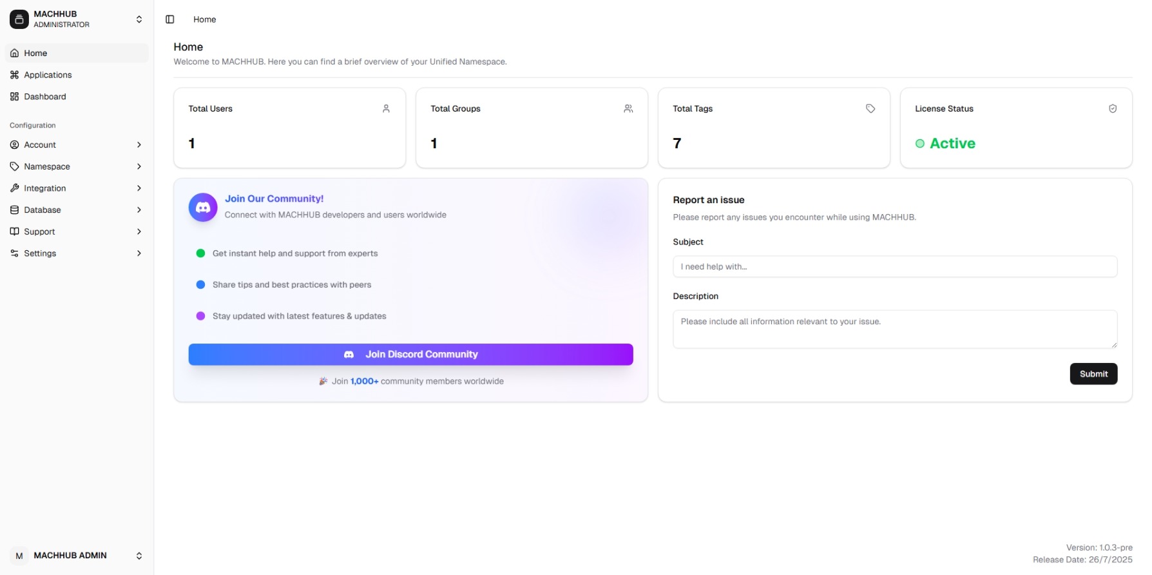
Task: Select Namespace in Configuration menu
Action: [x=77, y=166]
